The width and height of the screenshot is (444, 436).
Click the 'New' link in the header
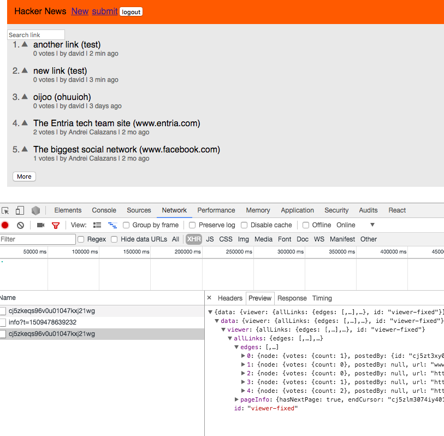pyautogui.click(x=80, y=11)
